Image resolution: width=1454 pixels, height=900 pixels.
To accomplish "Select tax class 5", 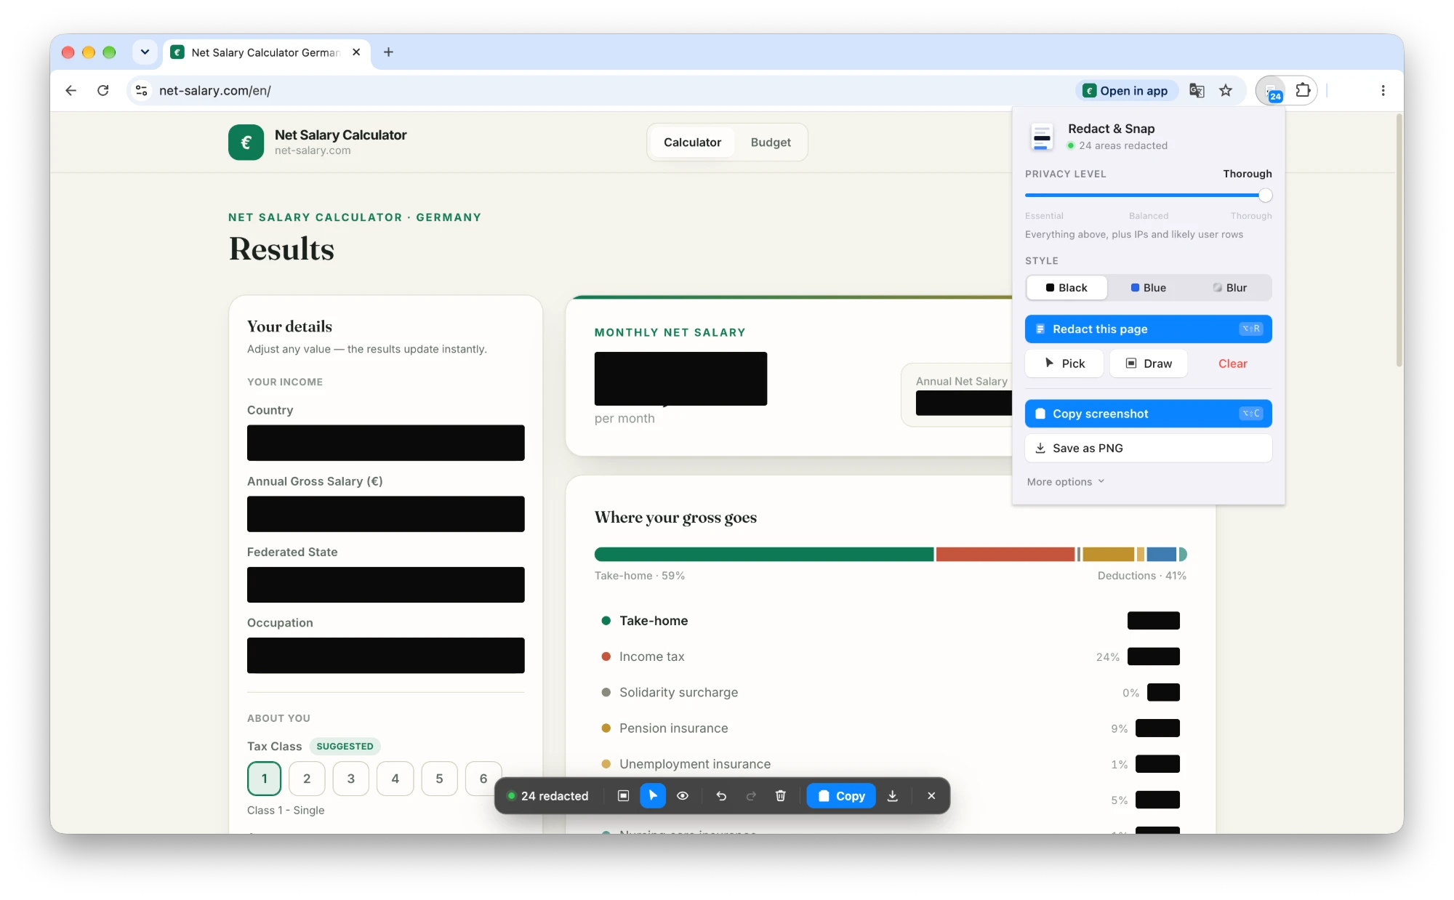I will point(439,779).
